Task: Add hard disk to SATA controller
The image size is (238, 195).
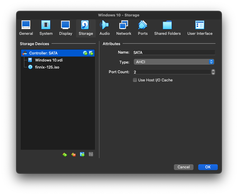Action: point(91,53)
